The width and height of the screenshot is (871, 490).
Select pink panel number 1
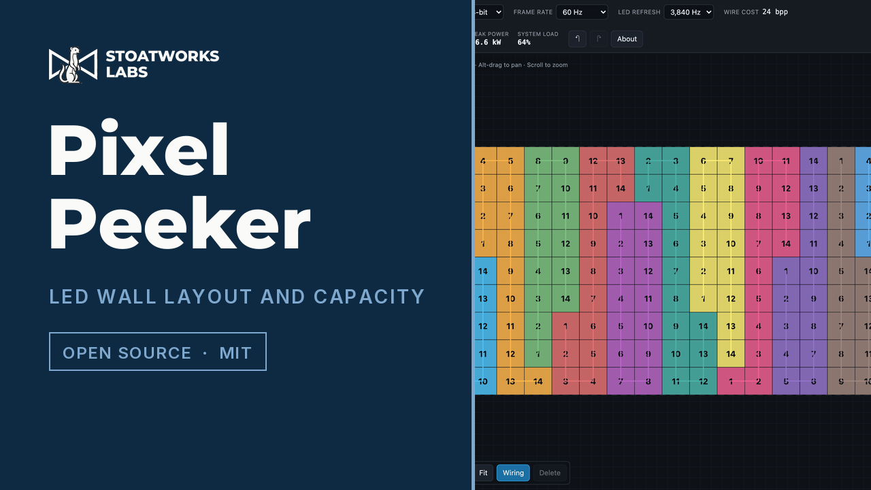pyautogui.click(x=731, y=381)
